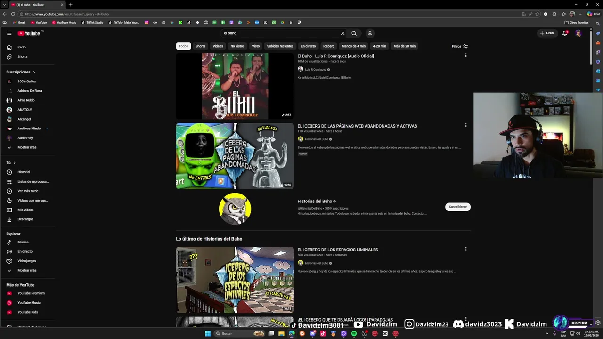Expand Mostrar más under Explorar
603x339 pixels.
(27, 270)
